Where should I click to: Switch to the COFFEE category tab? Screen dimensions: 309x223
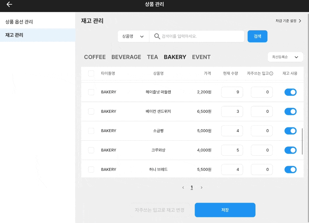point(95,57)
